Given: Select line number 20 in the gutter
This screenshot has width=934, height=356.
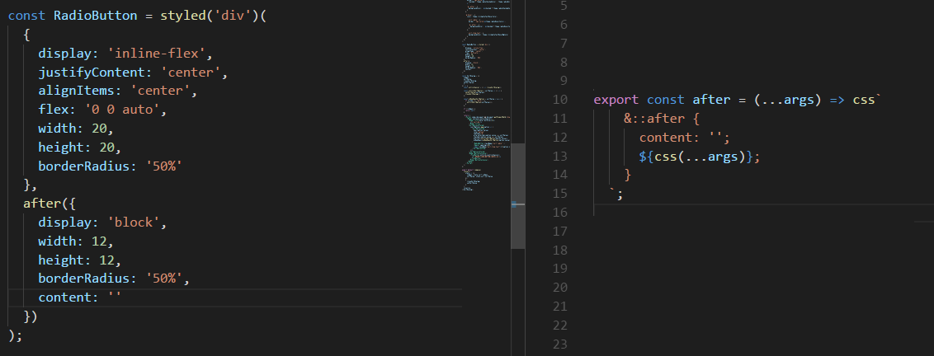Looking at the screenshot, I should [x=560, y=288].
